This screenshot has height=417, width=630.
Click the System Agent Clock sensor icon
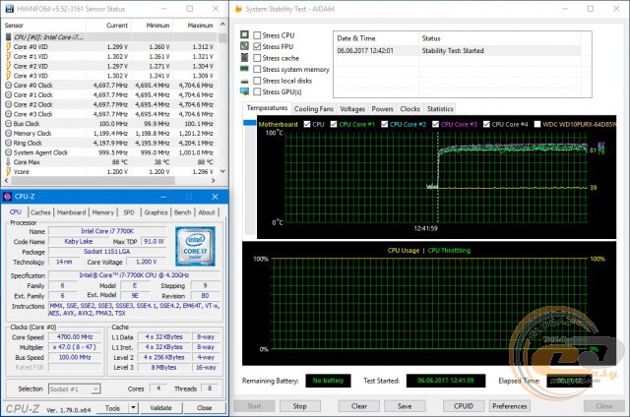tap(8, 152)
